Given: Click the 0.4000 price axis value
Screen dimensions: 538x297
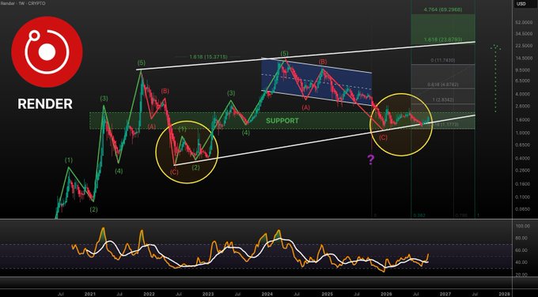Looking at the screenshot, I should click(522, 158).
